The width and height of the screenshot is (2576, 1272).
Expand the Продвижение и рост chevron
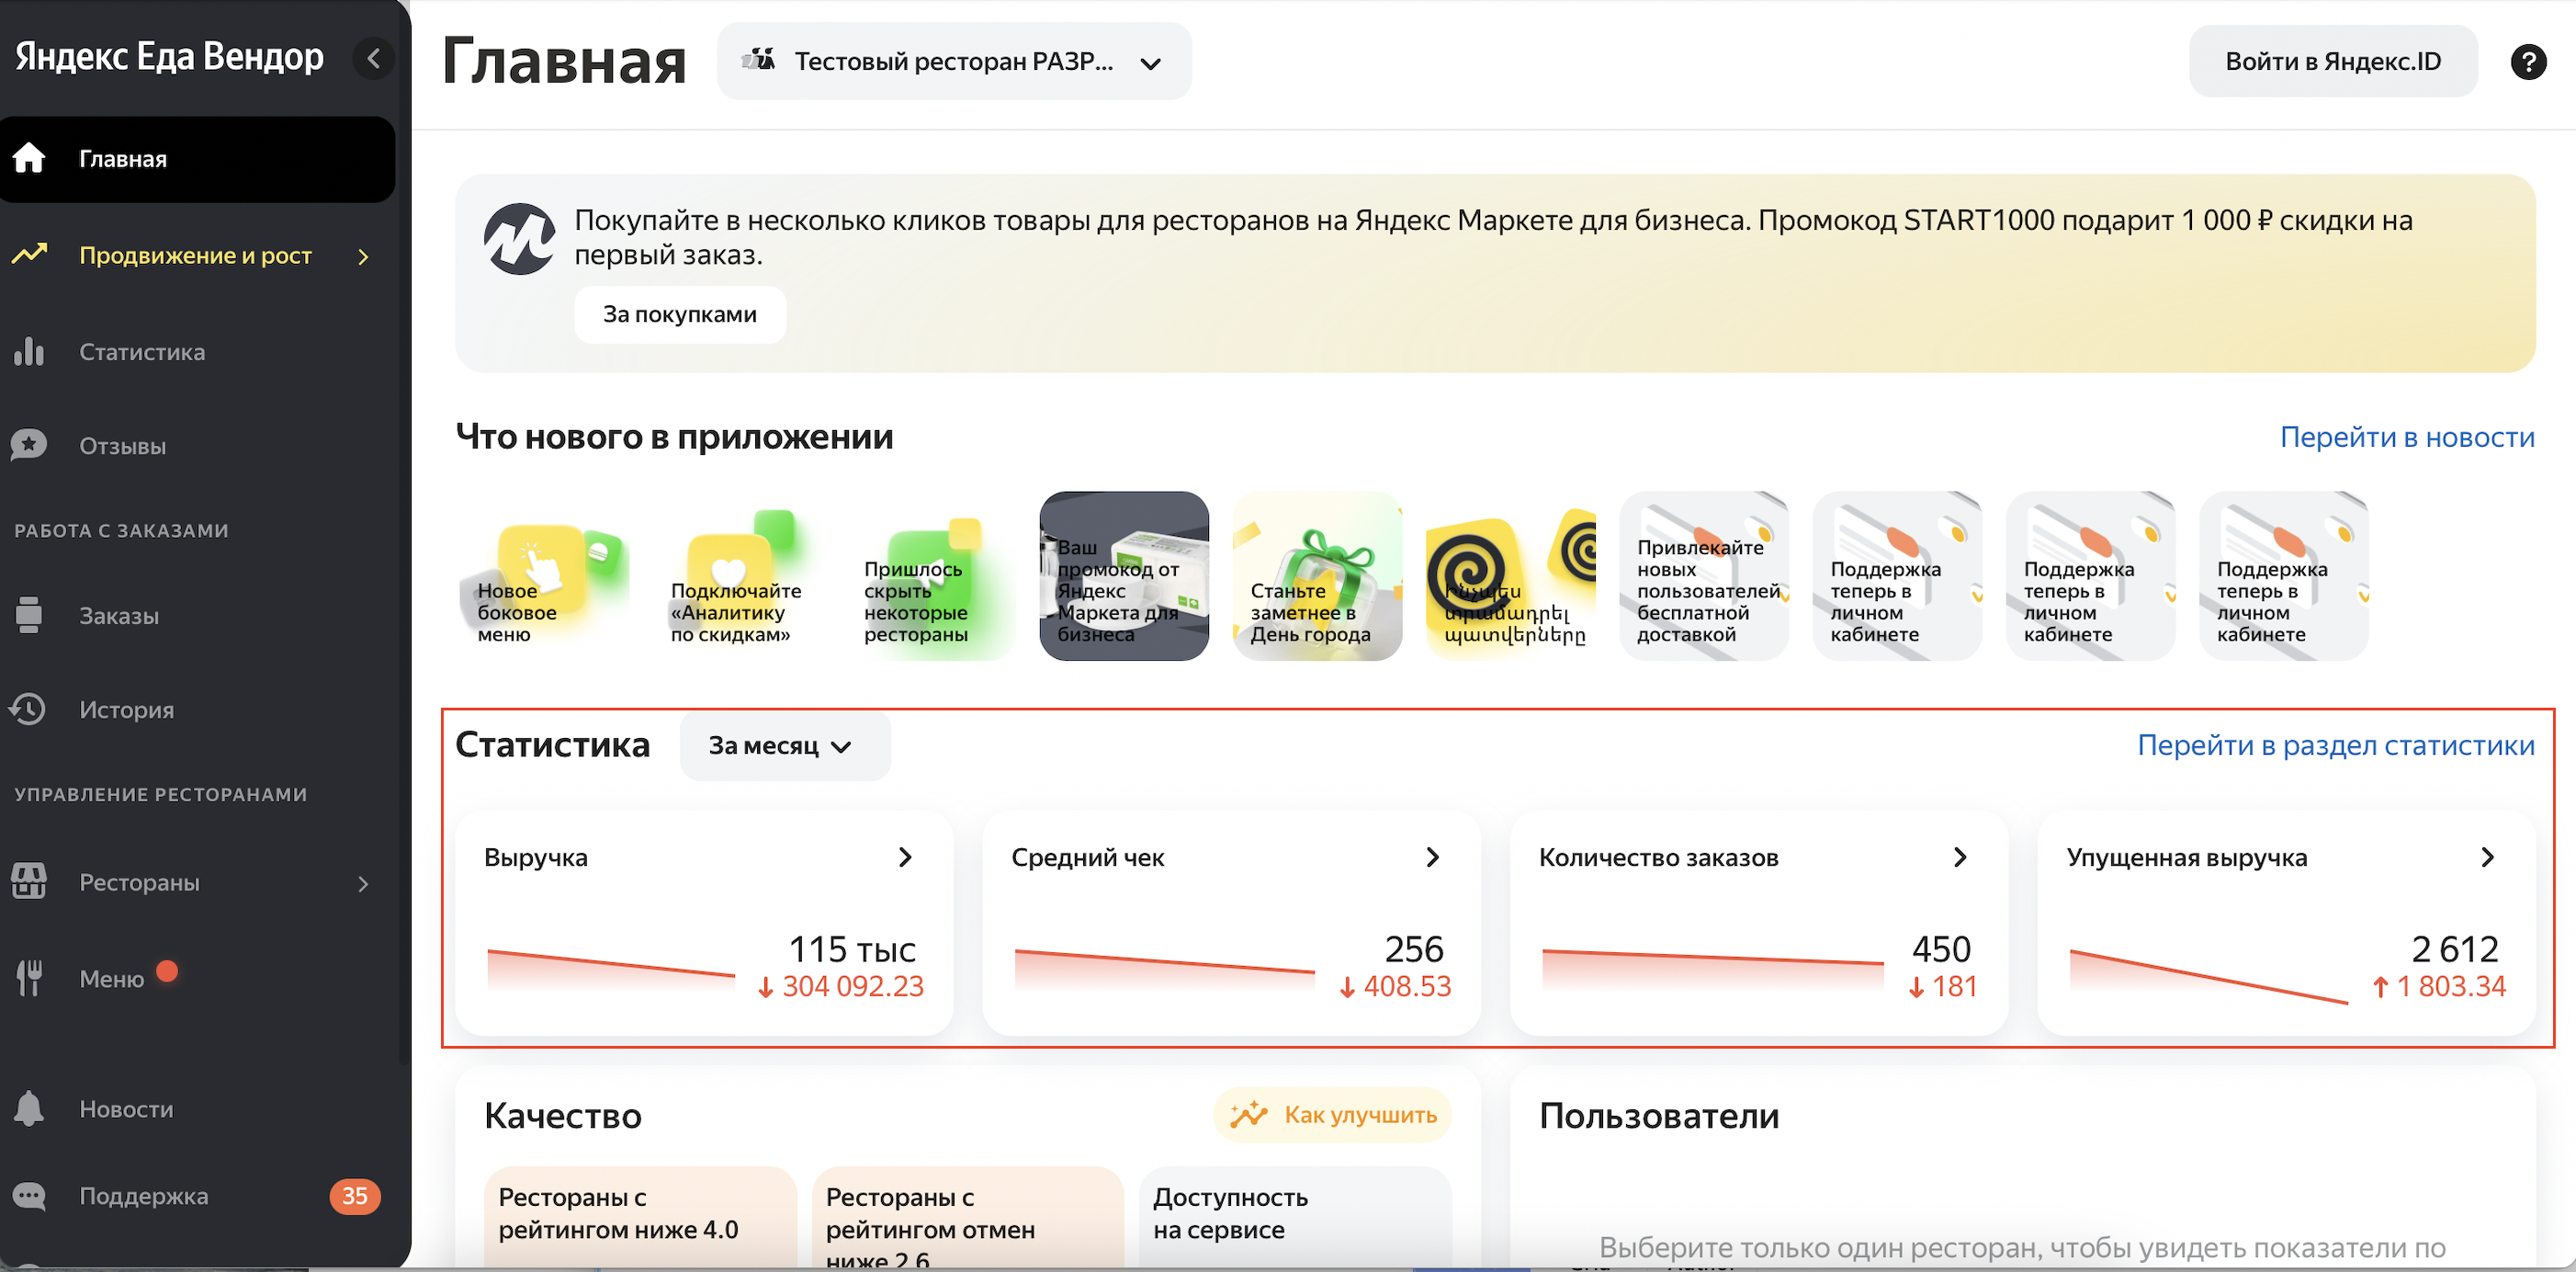click(x=363, y=256)
